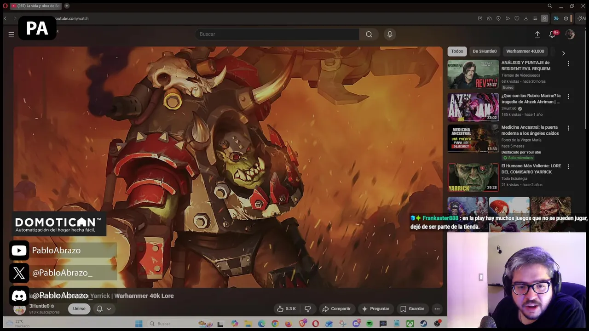Open options menu for Rubric Marine video

[x=568, y=97]
